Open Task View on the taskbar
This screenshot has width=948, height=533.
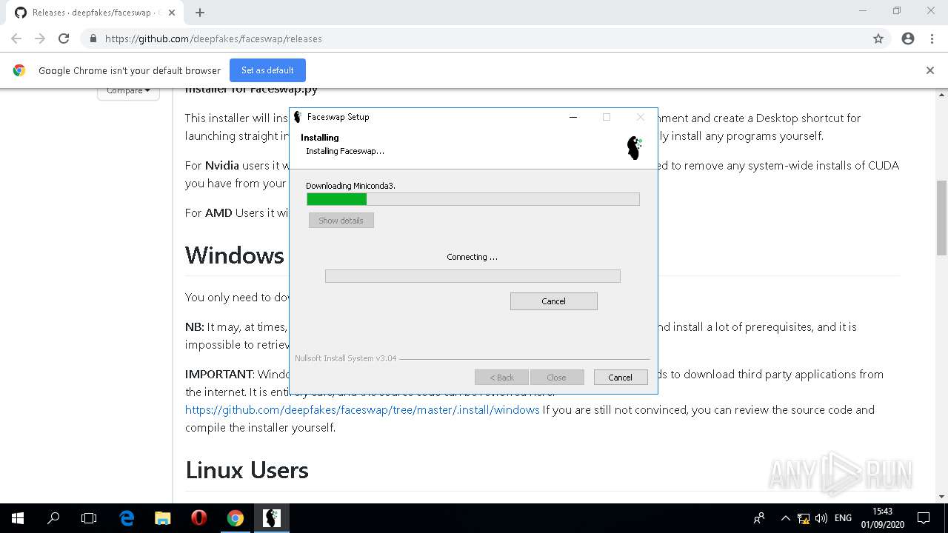coord(89,518)
